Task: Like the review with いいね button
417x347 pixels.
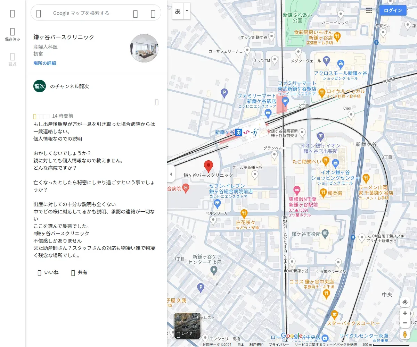Action: pos(48,272)
